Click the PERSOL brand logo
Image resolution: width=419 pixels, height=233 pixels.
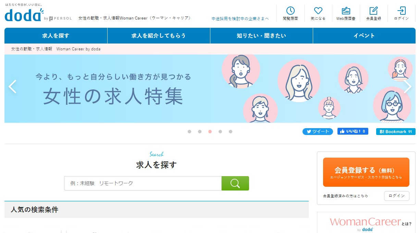(x=61, y=19)
